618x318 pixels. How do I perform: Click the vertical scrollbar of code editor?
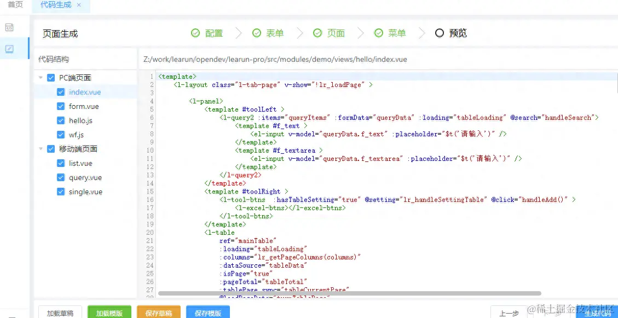pos(616,83)
